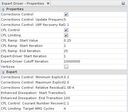This screenshot has height=112, width=128.
Task: Edit Relative Residual value 1.0E-4
Action: pyautogui.click(x=95, y=88)
